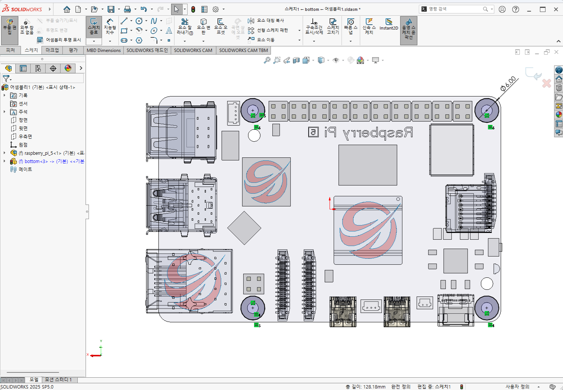The width and height of the screenshot is (563, 390).
Task: Click the 요소 변환 convert entities tool
Action: pos(203,26)
